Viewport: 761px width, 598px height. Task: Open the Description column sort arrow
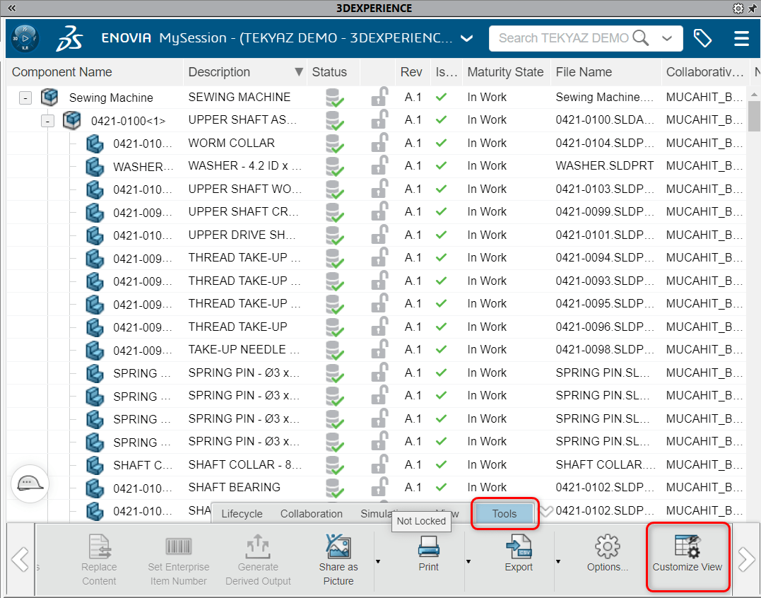tap(298, 72)
